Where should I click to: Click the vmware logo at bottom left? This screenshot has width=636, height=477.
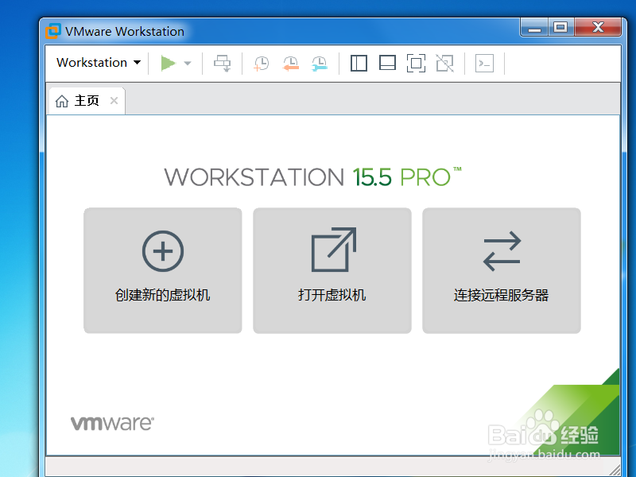pos(112,423)
